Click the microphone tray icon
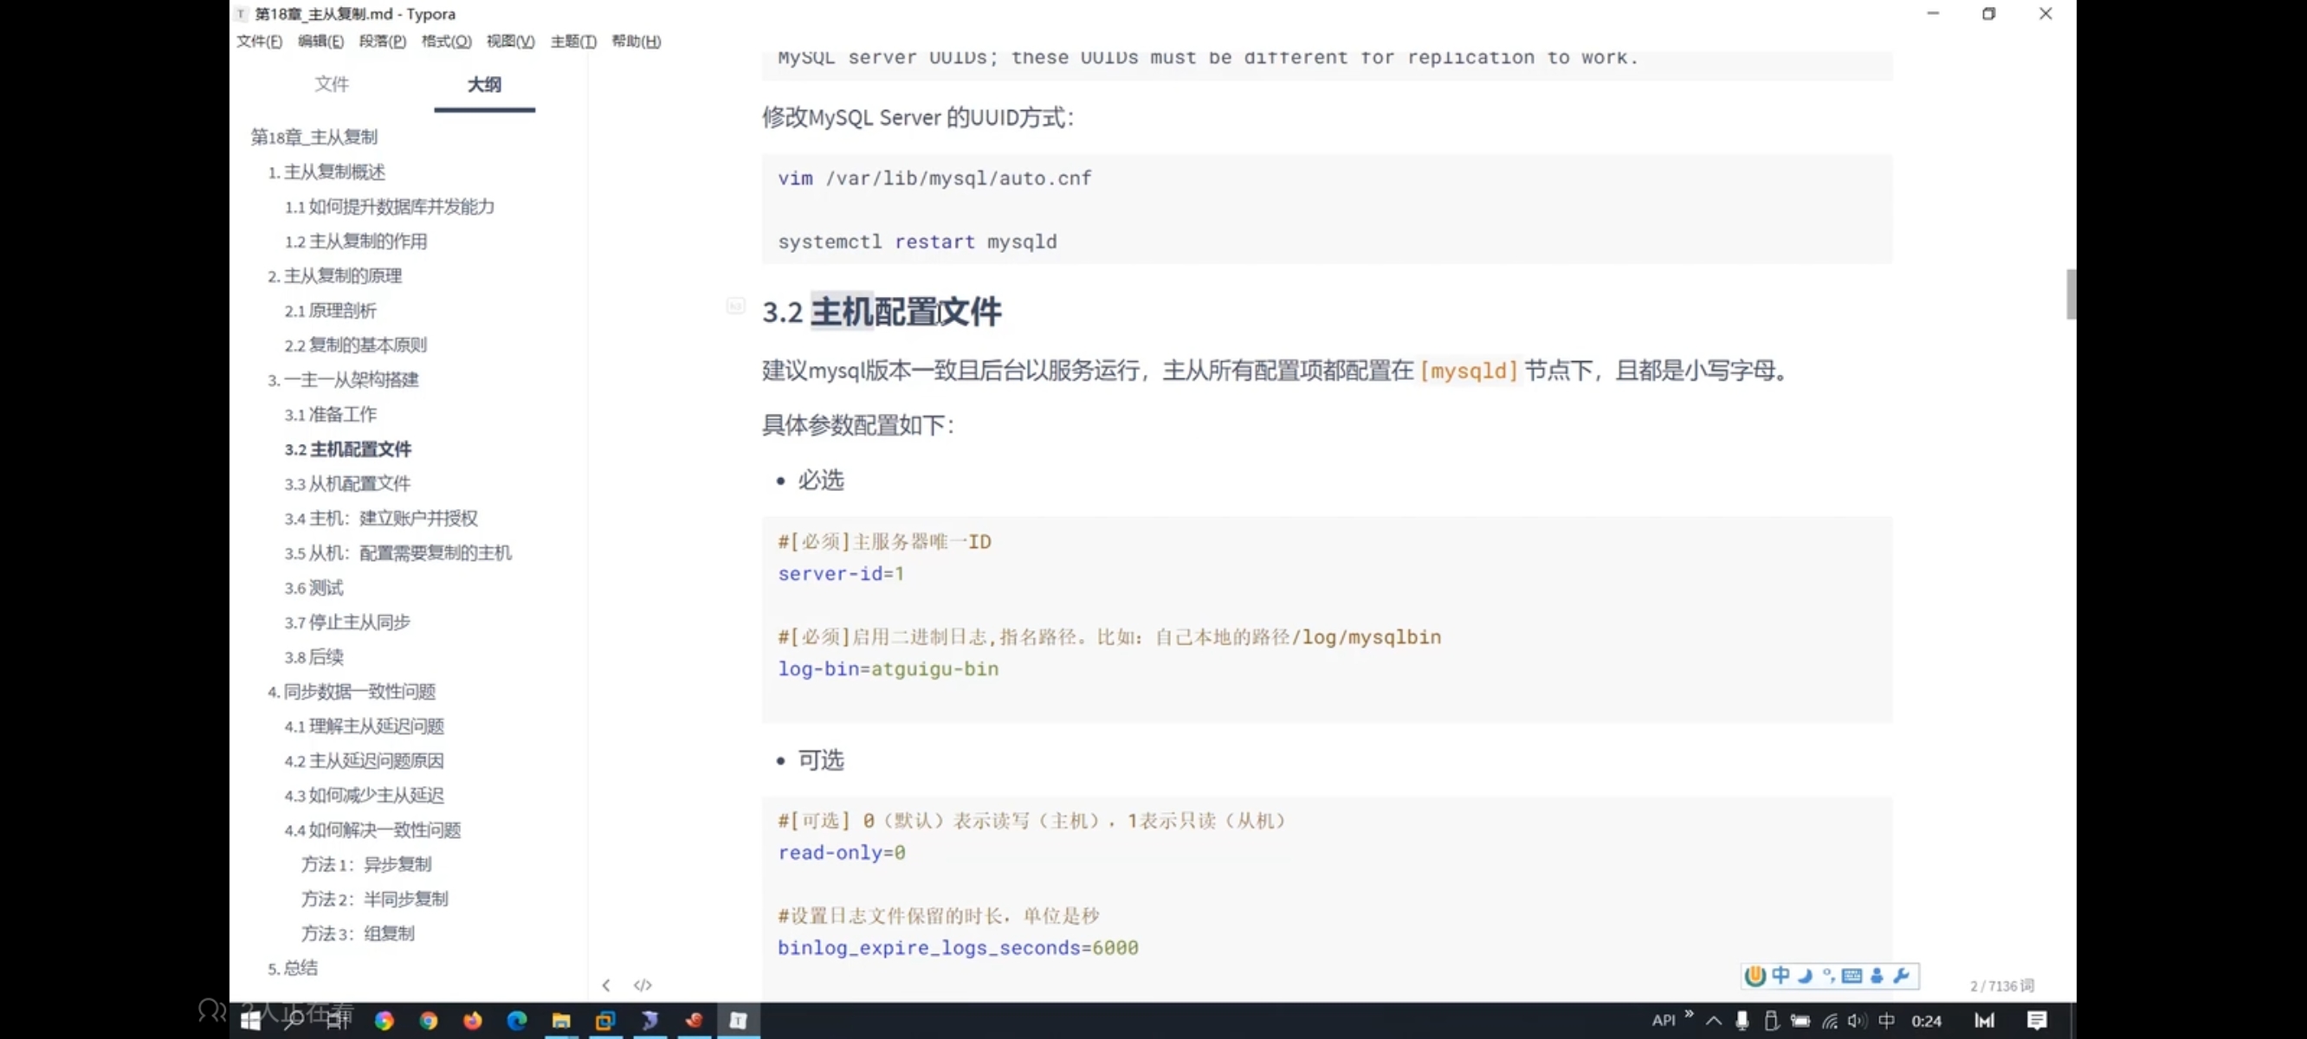 coord(1742,1020)
